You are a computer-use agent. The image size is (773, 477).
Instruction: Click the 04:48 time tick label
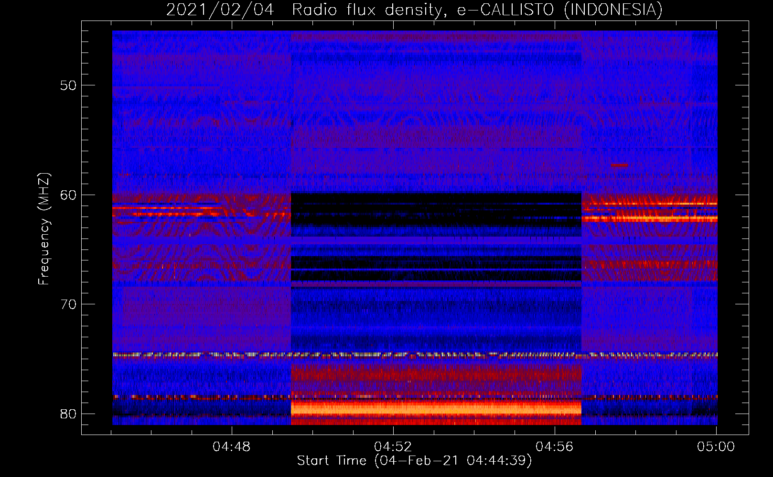pyautogui.click(x=232, y=447)
